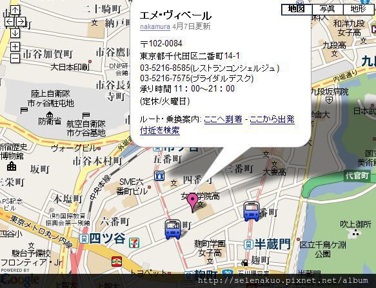Screen dimensions: 376x288
Task: Click phone number 03-5216-7575
Action: 165,79
